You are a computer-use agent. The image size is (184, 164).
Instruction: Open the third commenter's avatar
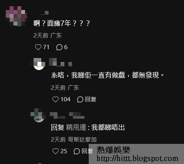[x=39, y=115]
